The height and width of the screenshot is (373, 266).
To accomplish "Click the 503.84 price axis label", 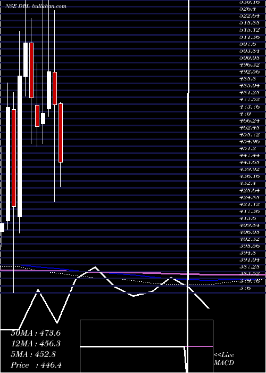I will 250,51.
